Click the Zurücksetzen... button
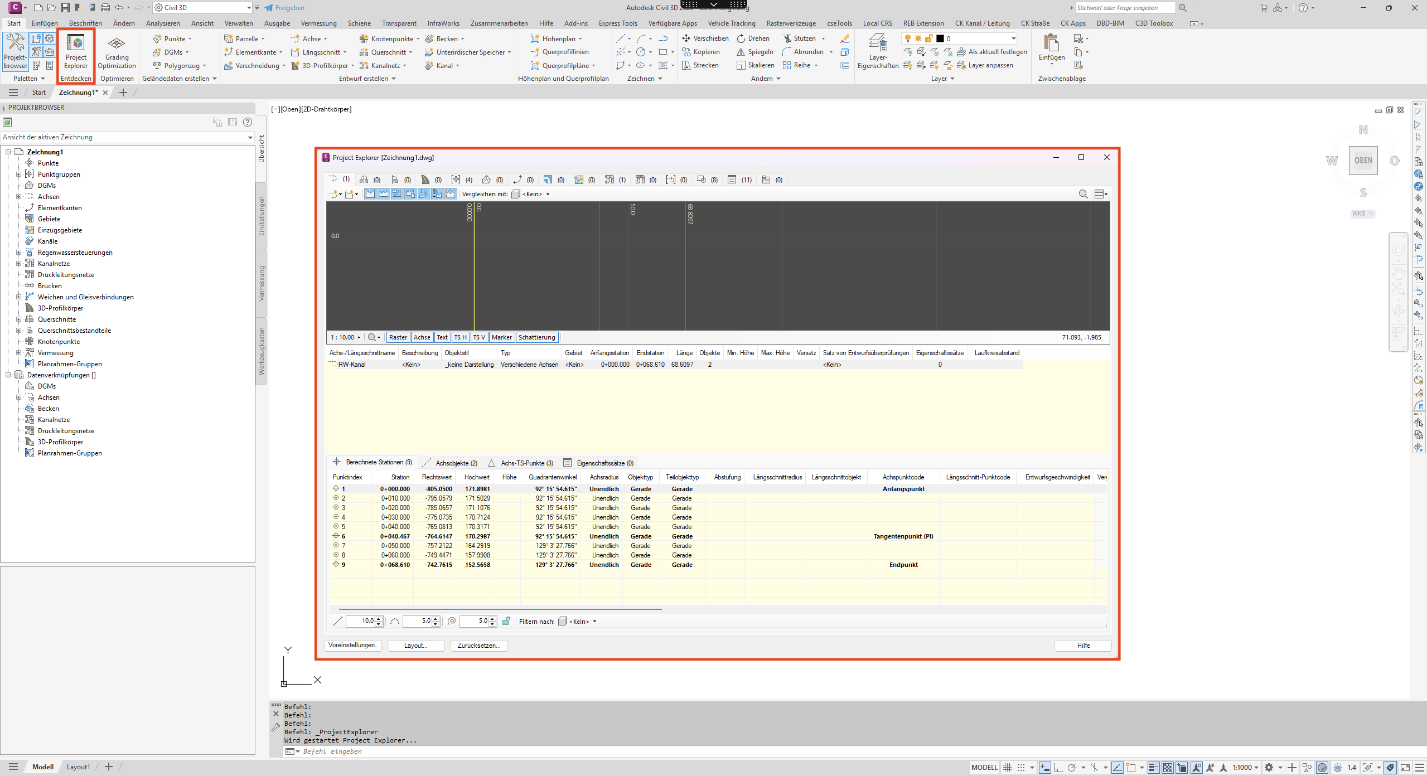The image size is (1427, 776). coord(479,646)
